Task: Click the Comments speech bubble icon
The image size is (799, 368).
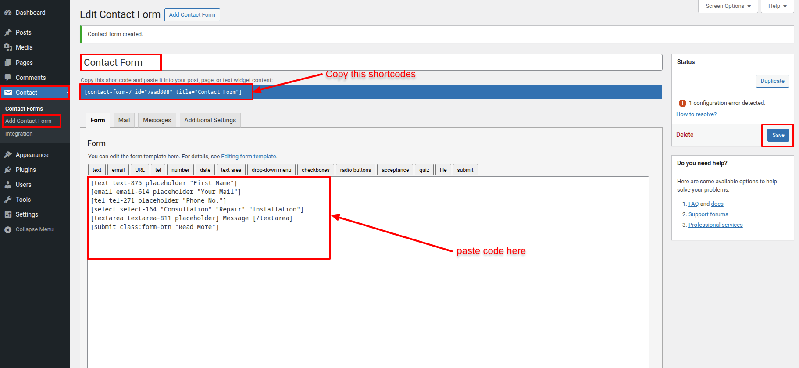Action: tap(8, 78)
